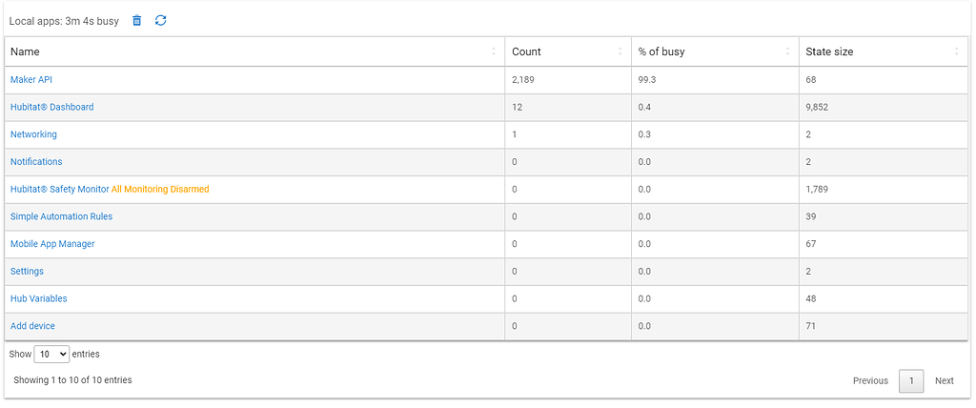Open the Hubitat® Safety Monitor link
This screenshot has width=976, height=408.
point(60,190)
